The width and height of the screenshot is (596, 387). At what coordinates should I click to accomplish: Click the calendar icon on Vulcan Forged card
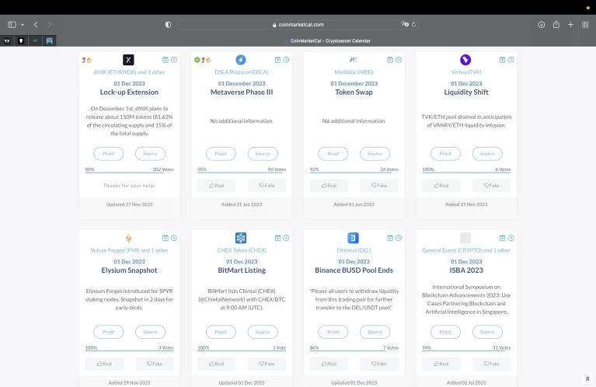coord(165,238)
